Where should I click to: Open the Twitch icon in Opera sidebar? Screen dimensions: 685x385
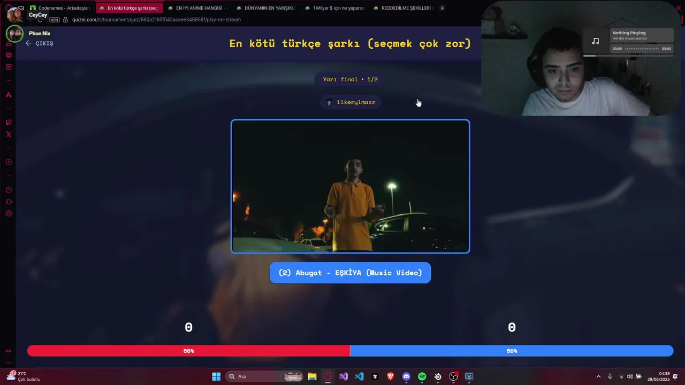tap(9, 122)
